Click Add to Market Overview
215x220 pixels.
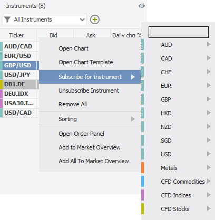[x=90, y=147]
